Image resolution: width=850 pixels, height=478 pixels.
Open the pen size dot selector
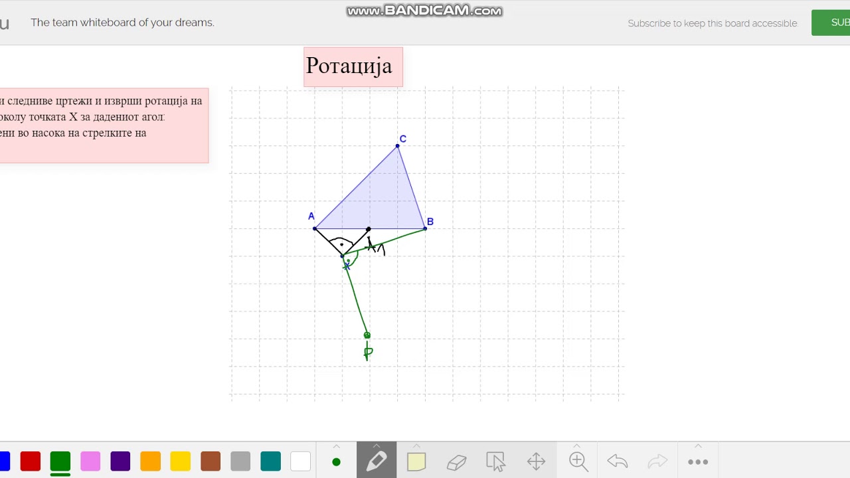336,462
